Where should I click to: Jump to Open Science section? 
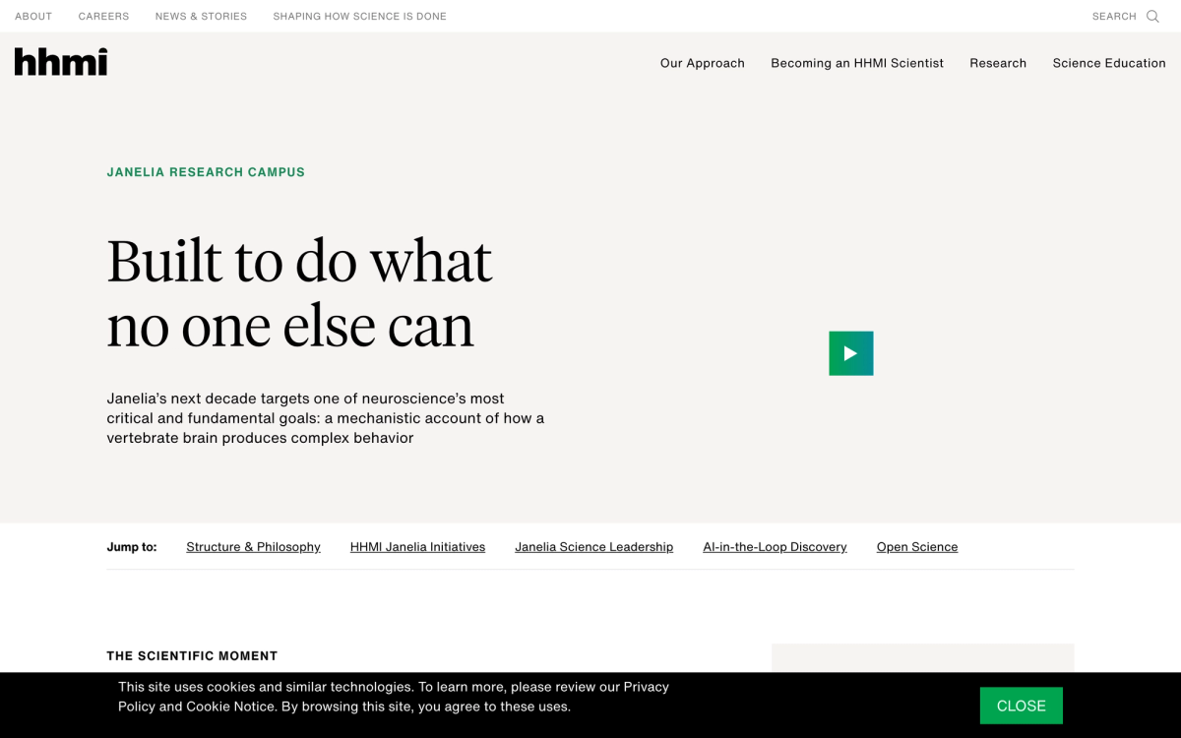coord(917,547)
